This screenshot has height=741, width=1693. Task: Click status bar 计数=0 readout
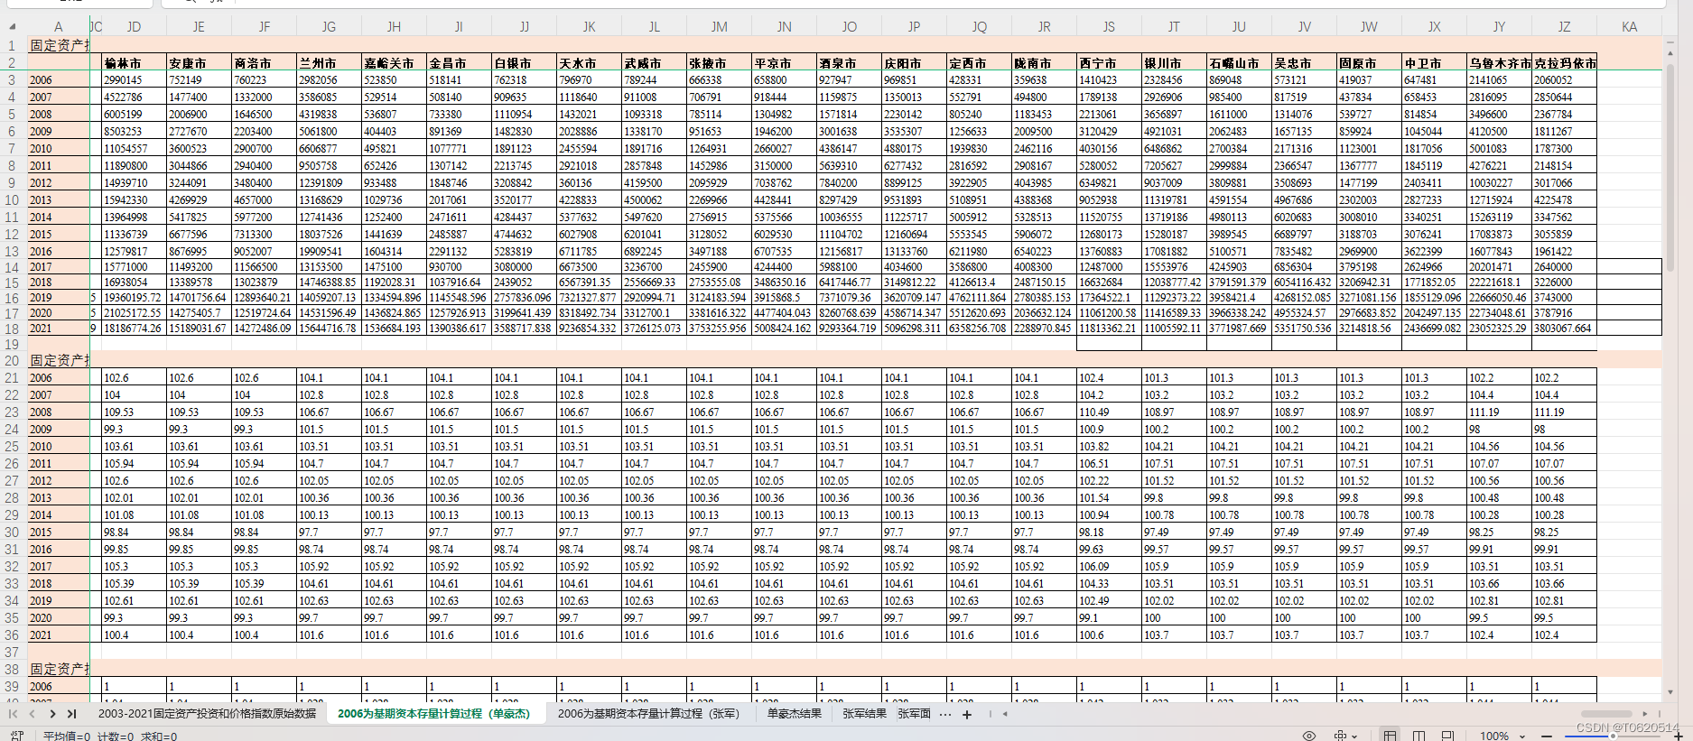click(x=115, y=736)
